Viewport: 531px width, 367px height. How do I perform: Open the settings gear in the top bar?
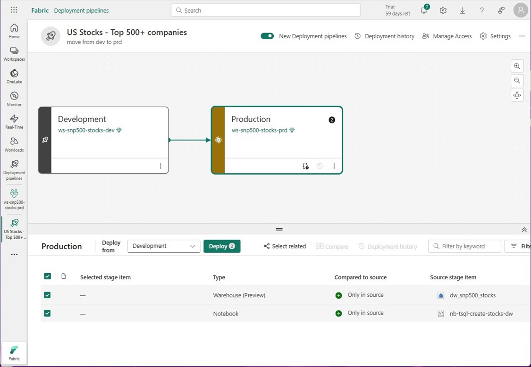click(443, 10)
